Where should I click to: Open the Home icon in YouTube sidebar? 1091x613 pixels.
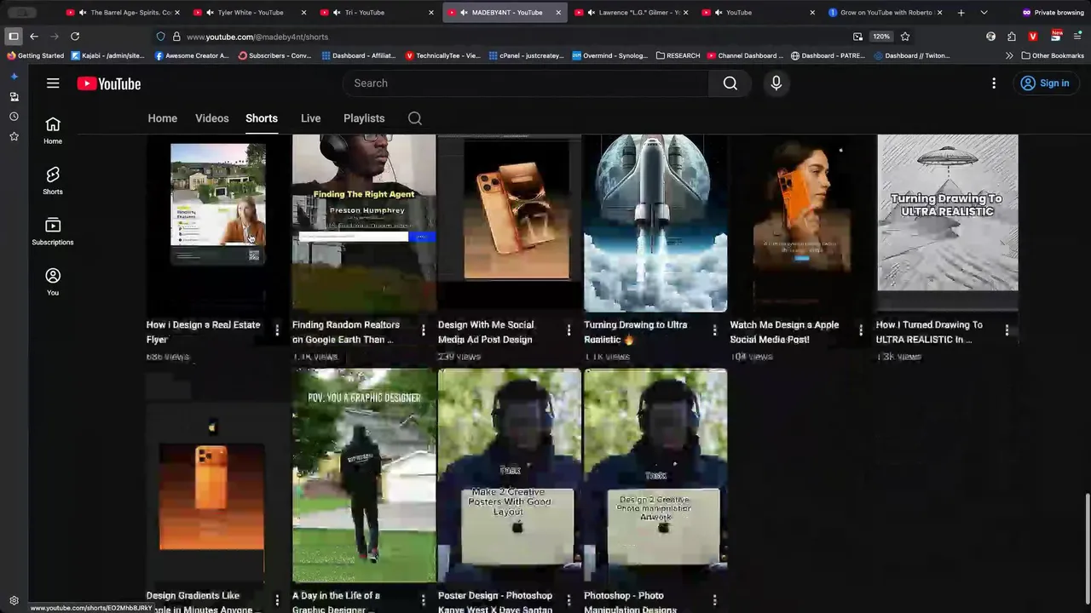click(53, 130)
